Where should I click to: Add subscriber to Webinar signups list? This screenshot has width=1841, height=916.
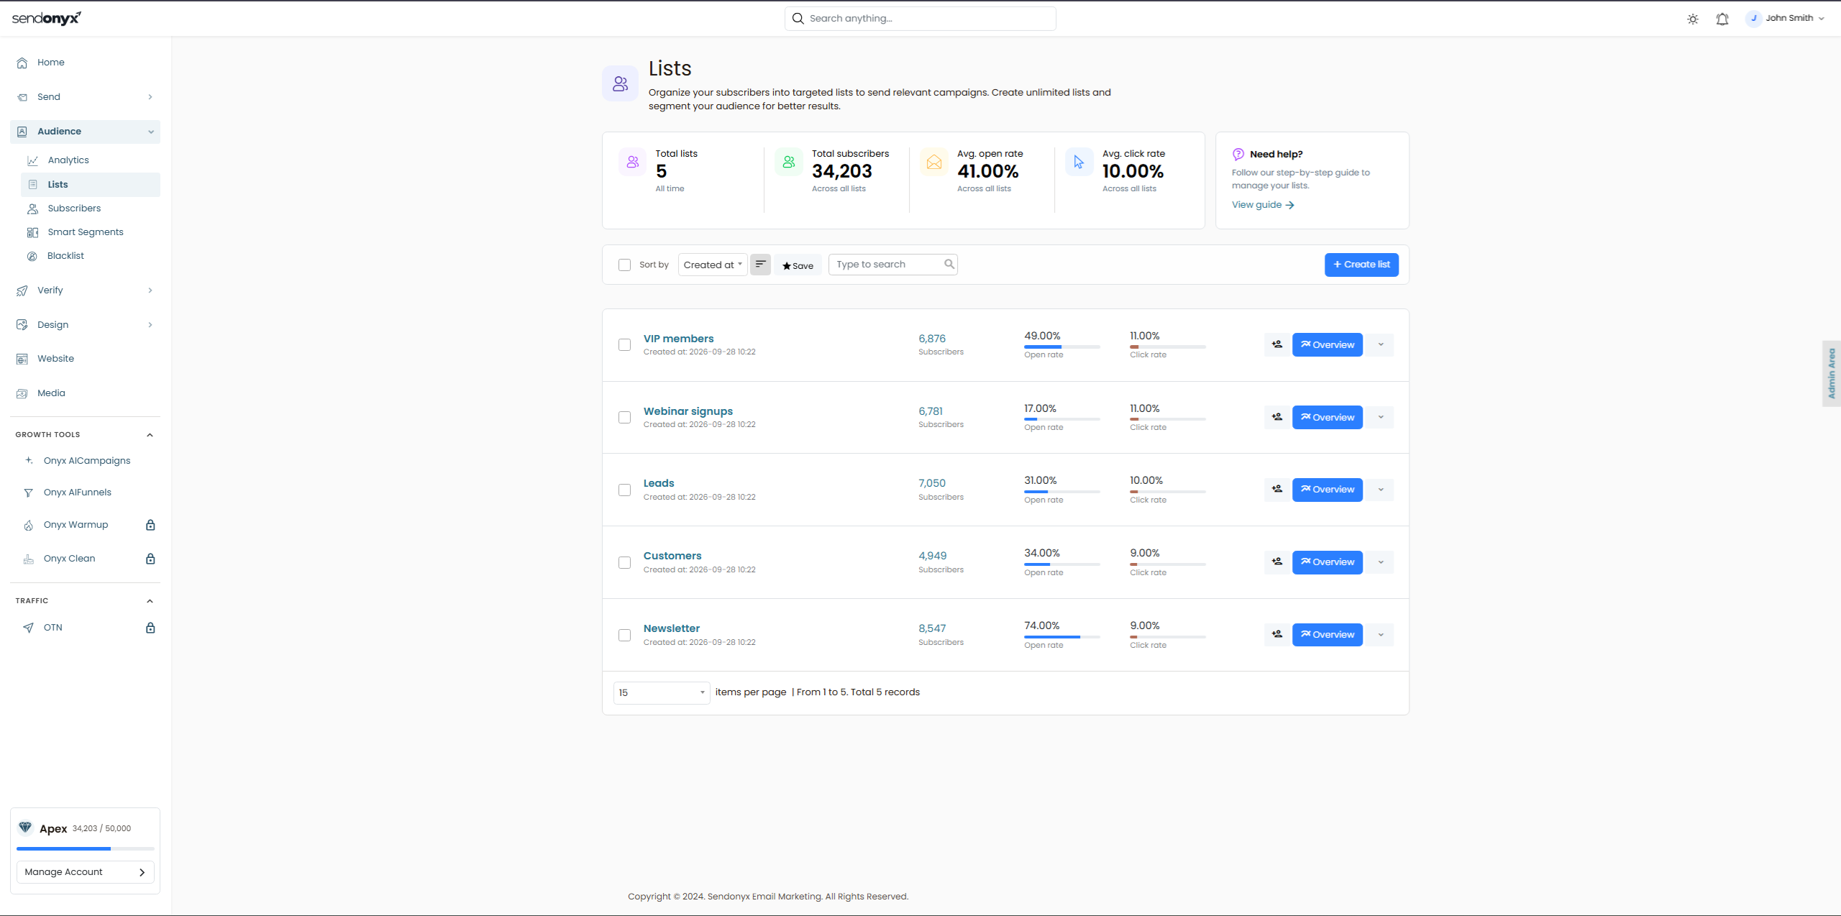click(x=1277, y=417)
